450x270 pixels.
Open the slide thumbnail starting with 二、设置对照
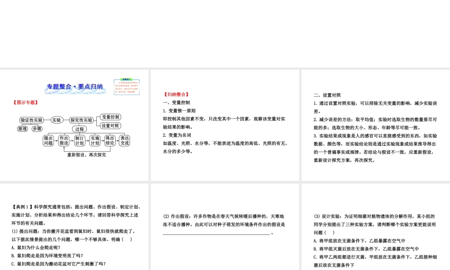point(376,125)
